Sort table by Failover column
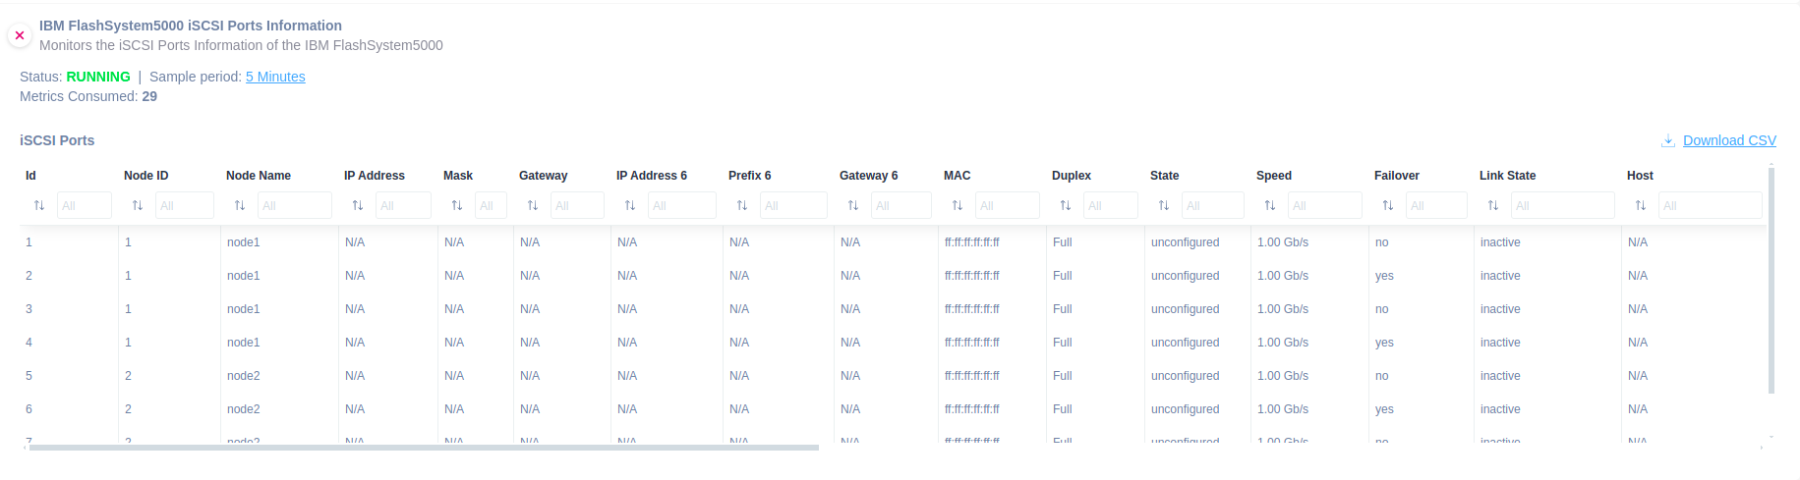This screenshot has height=480, width=1800. [x=1388, y=205]
